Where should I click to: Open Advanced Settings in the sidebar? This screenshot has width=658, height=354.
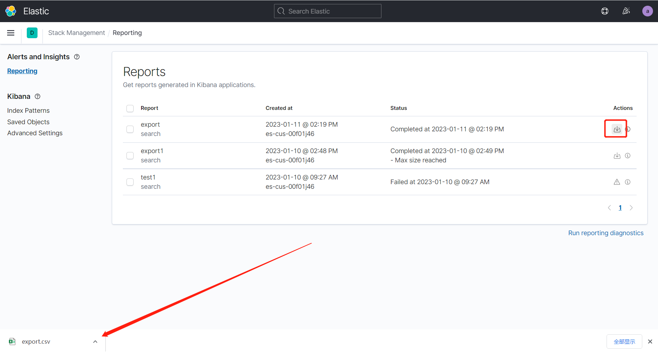[x=35, y=133]
